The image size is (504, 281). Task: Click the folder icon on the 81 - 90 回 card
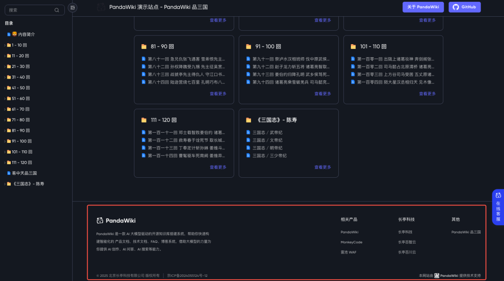click(x=143, y=47)
